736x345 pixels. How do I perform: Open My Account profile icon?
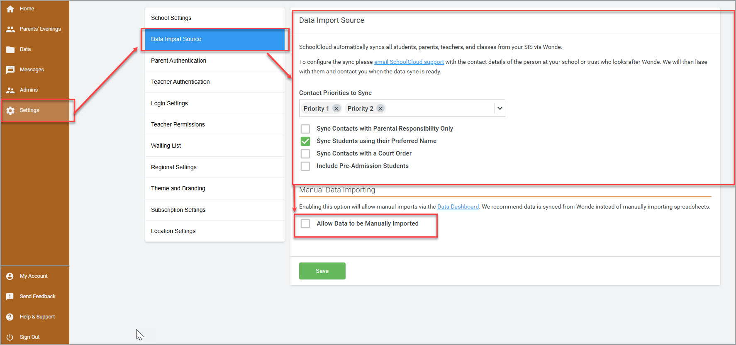coord(10,276)
